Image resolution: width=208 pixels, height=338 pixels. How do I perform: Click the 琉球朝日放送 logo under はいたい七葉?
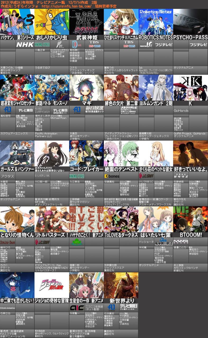pos(164,241)
